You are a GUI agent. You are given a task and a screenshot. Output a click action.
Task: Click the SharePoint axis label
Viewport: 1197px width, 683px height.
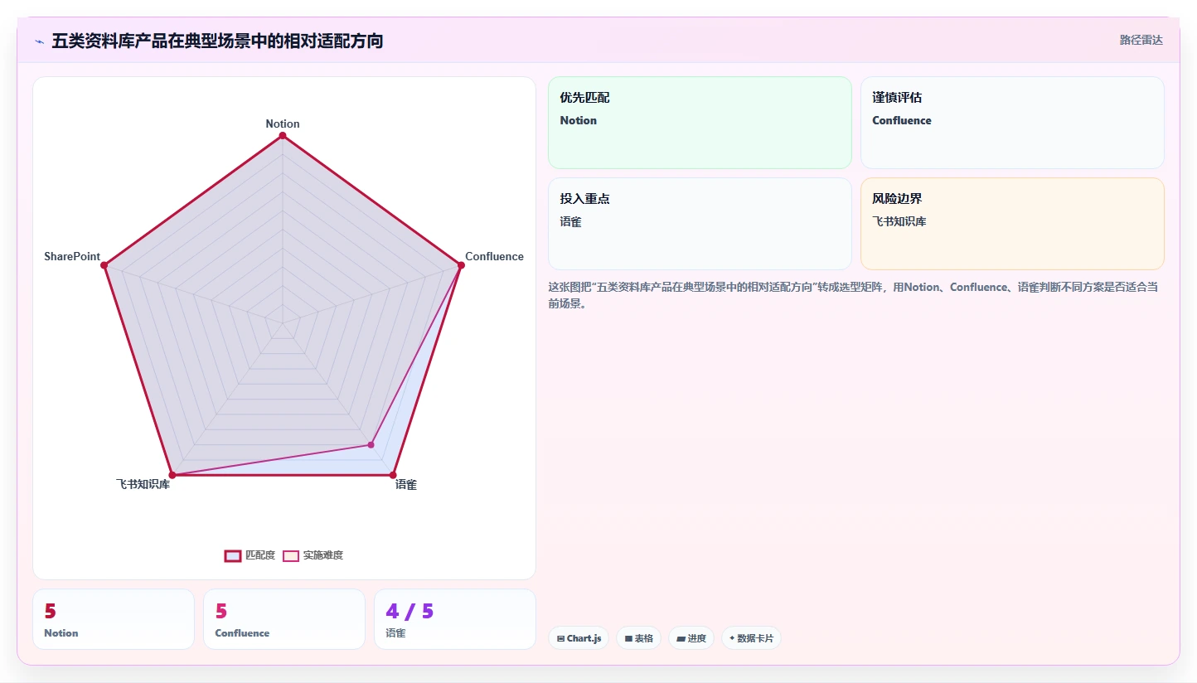pos(72,256)
